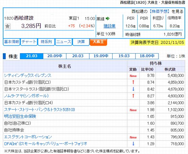Click the 利回り value 6.73%
This screenshot has height=154, width=188.
[158, 26]
